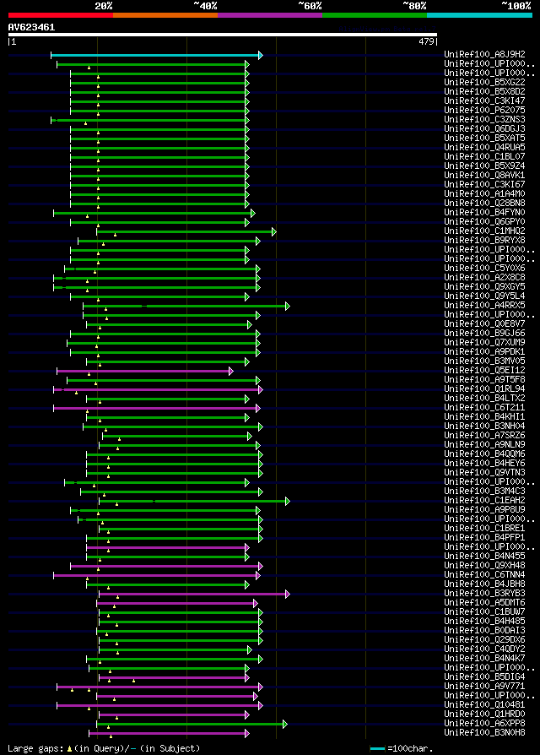Select the UniRef100_B3M4C3 label
The width and height of the screenshot is (540, 755).
point(484,492)
